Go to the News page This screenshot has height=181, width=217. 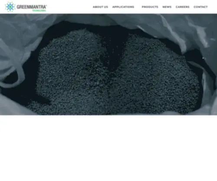click(x=167, y=7)
